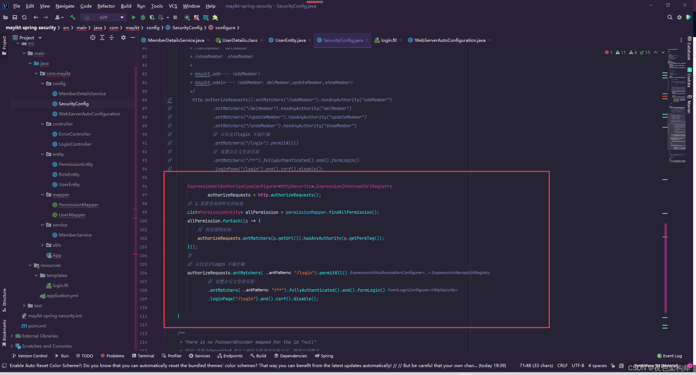Open the Terminal tool window
Screen dimensions: 696x375
pyautogui.click(x=143, y=356)
